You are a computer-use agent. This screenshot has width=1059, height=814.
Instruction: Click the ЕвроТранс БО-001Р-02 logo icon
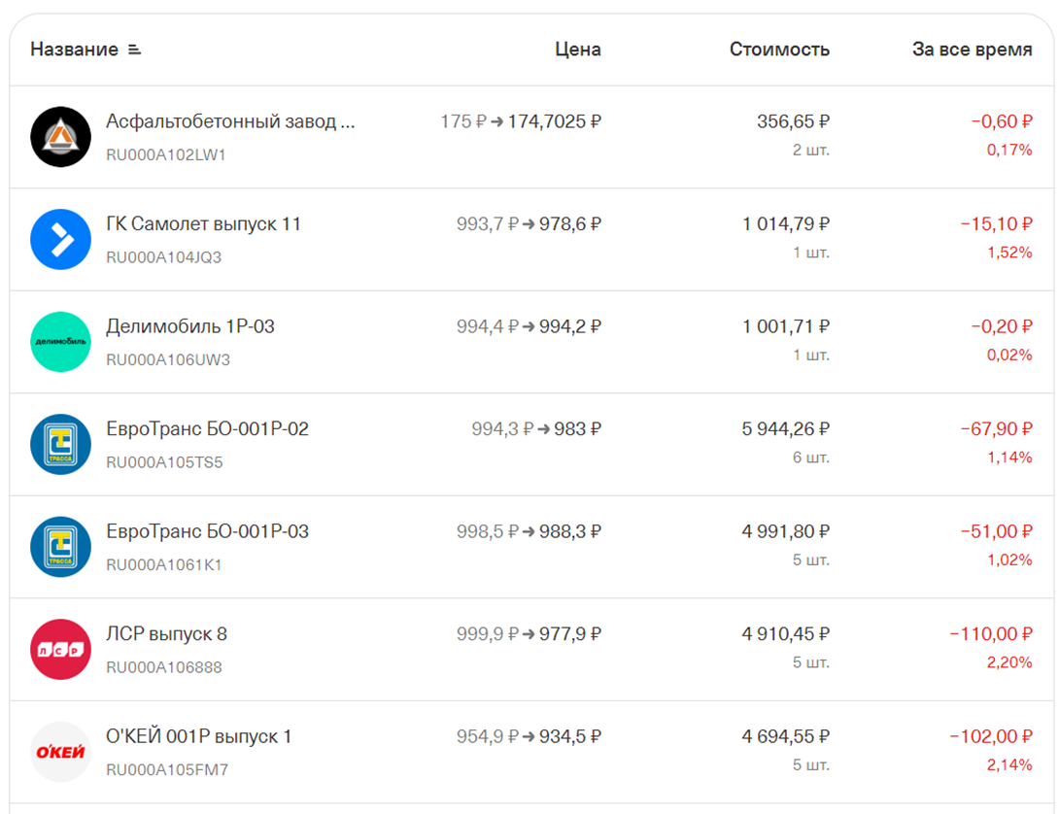(61, 445)
